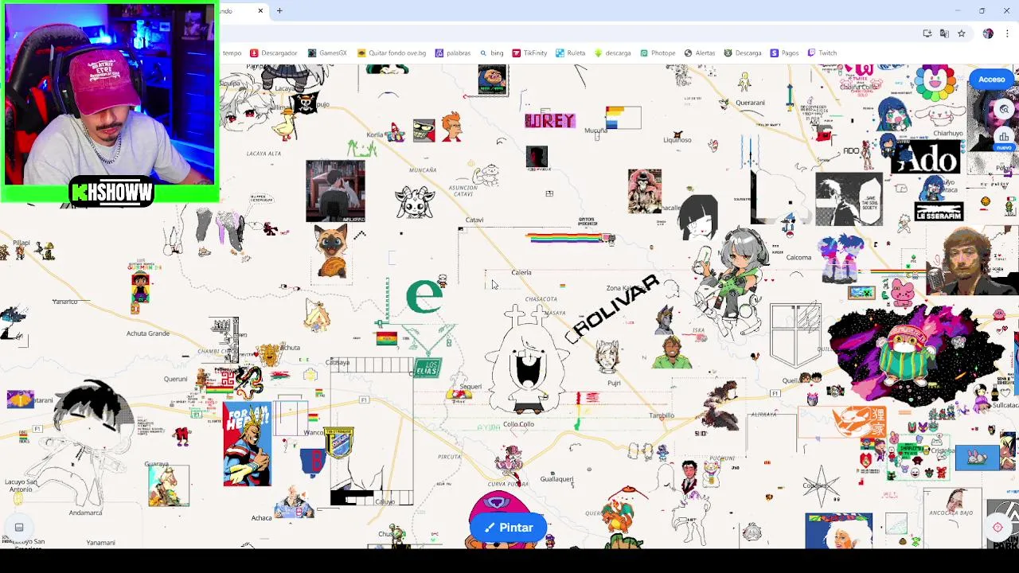Image resolution: width=1019 pixels, height=573 pixels.
Task: Click the rainbow Nyan cat trail artwork
Action: 571,238
